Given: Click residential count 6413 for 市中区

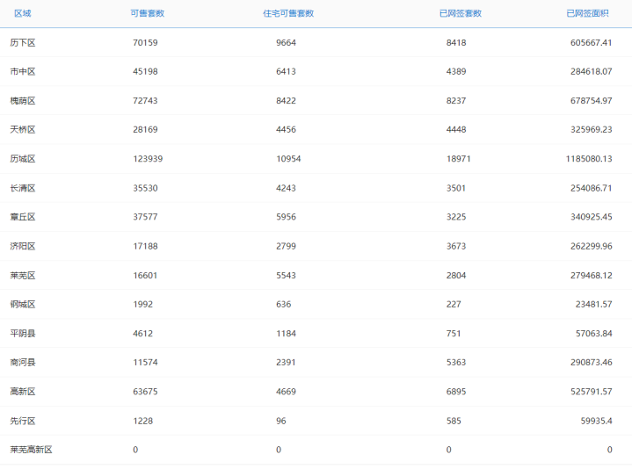Looking at the screenshot, I should pyautogui.click(x=287, y=72).
